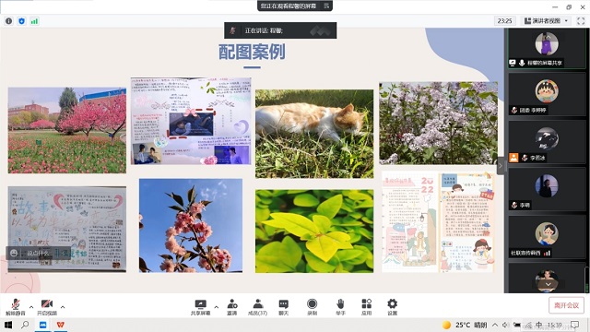The height and width of the screenshot is (332, 590).
Task: Open the chat (聊天) panel
Action: click(x=284, y=307)
